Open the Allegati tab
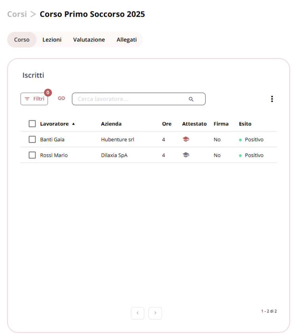 [126, 40]
